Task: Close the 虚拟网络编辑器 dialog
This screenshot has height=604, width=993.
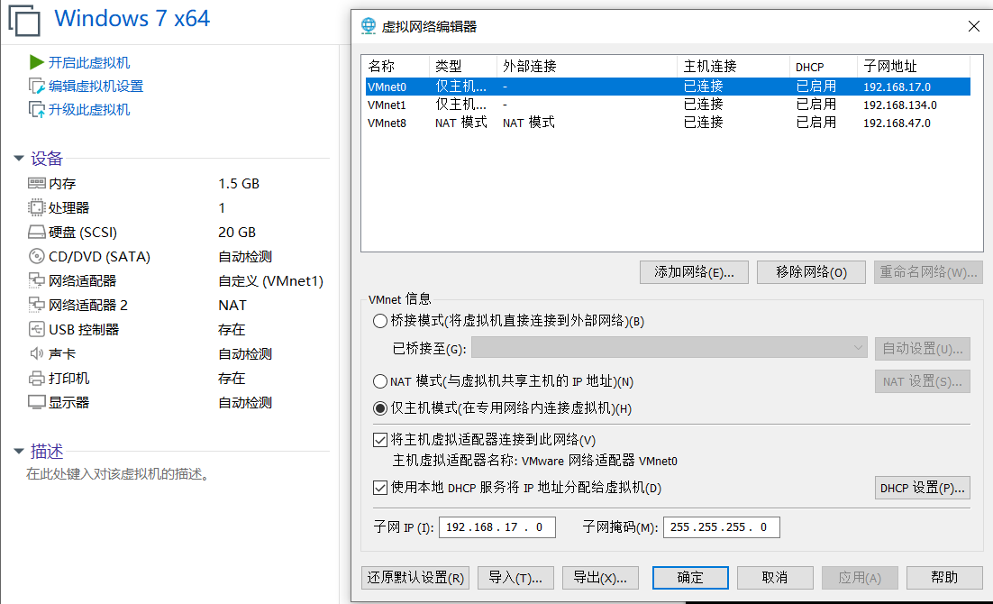Action: 974,26
